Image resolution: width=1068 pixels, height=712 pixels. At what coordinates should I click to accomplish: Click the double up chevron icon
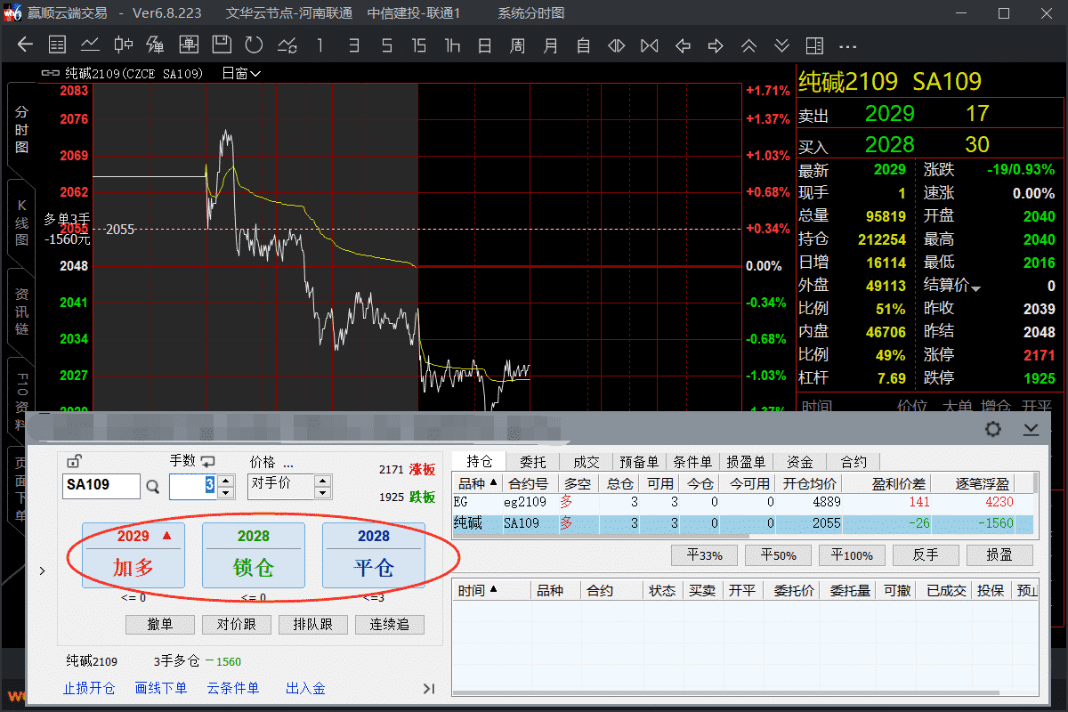tap(748, 45)
